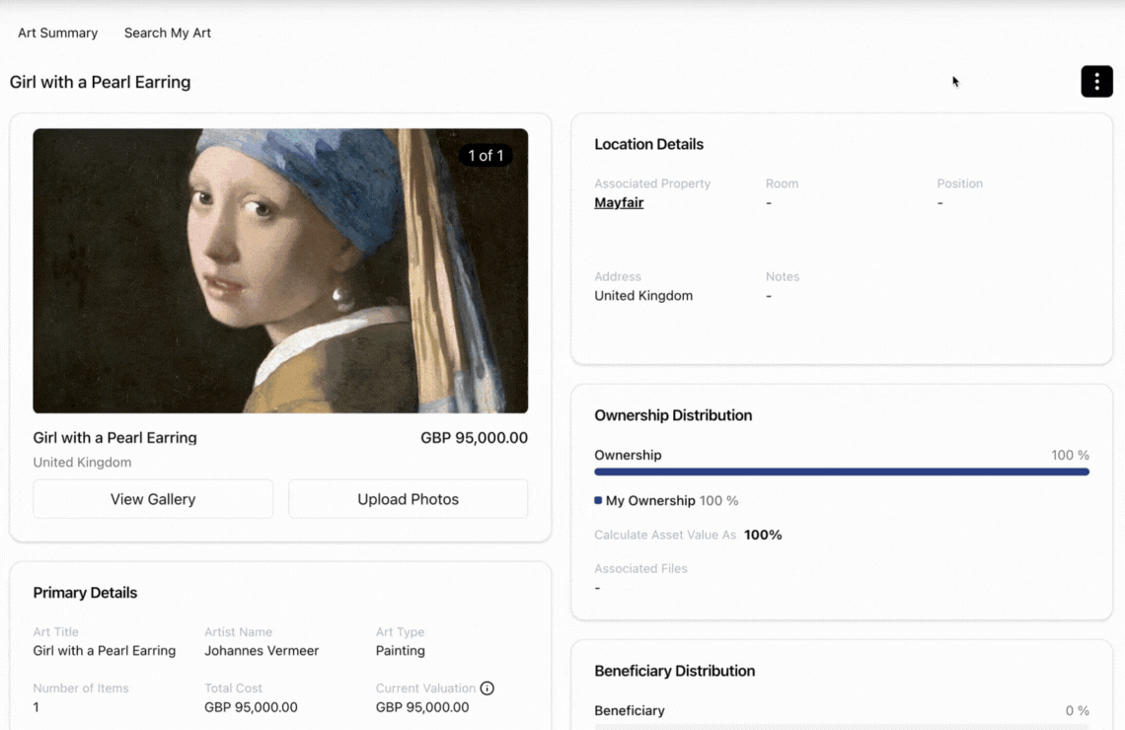Select the Johannes Vermeer artist name value
This screenshot has width=1125, height=730.
[x=262, y=651]
